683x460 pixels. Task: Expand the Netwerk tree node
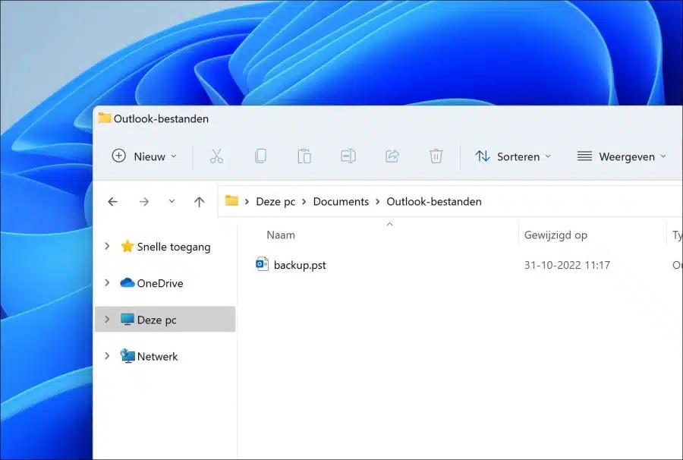click(x=107, y=356)
